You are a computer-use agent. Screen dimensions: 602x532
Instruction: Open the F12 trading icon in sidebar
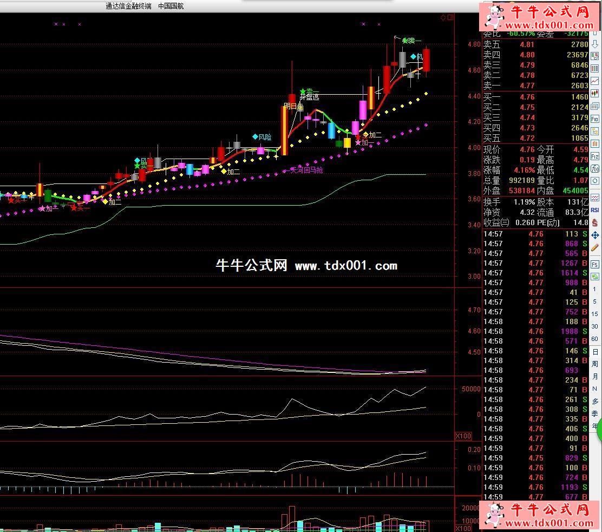pos(595,156)
